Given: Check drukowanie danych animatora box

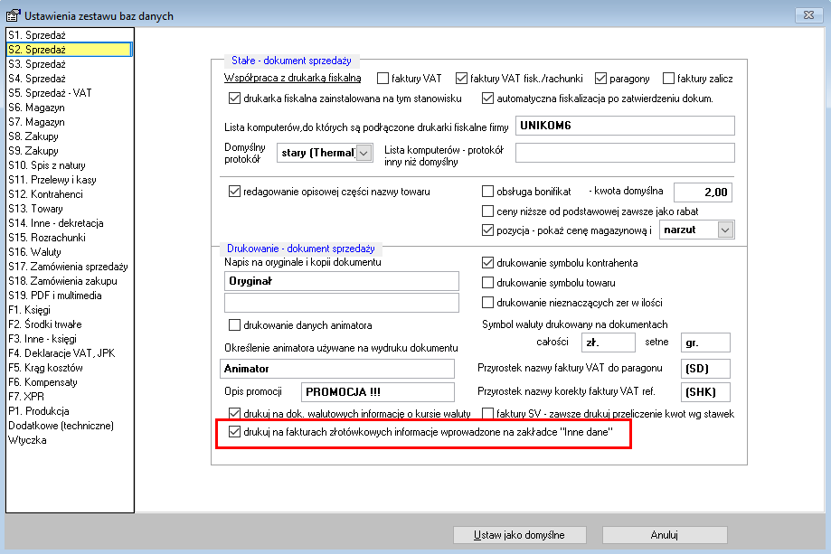Looking at the screenshot, I should (x=234, y=324).
